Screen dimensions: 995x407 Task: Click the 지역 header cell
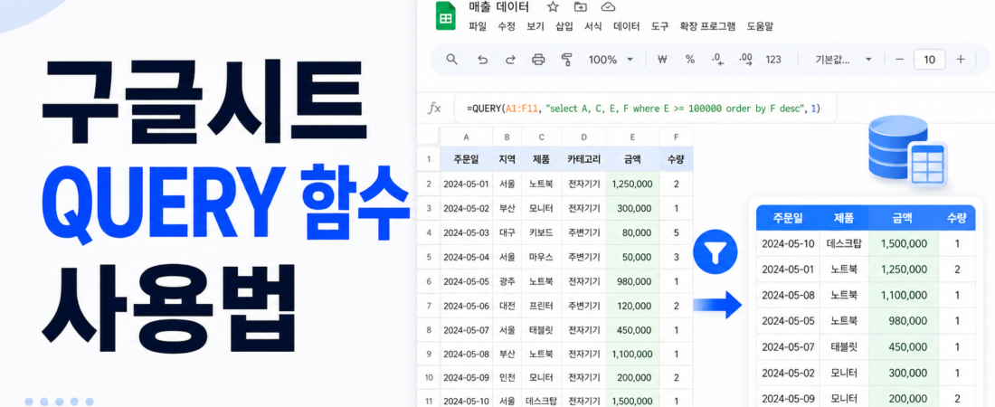507,159
